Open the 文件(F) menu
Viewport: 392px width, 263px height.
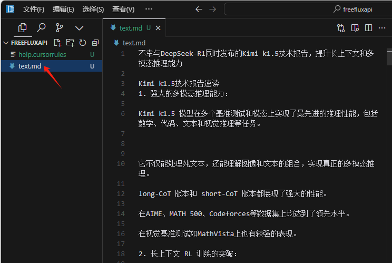[34, 9]
